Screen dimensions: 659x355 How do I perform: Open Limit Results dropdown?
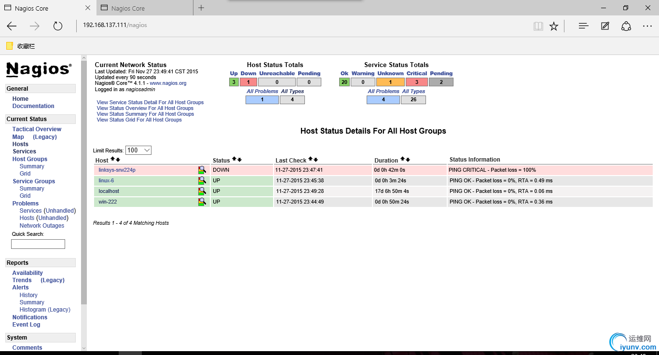click(x=138, y=150)
